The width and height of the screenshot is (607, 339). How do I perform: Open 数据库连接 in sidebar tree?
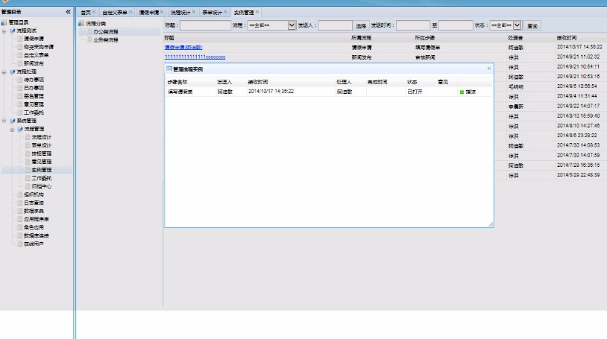click(36, 235)
